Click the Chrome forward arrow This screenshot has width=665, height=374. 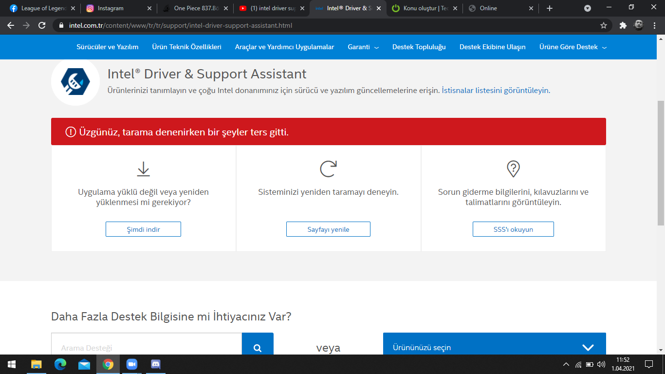(x=26, y=25)
